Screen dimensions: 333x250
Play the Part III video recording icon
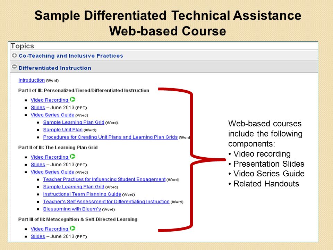coord(72,228)
